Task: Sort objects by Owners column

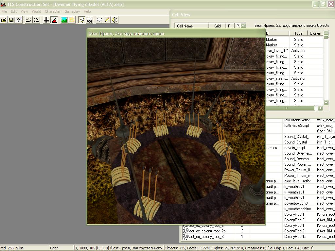Action: point(316,33)
